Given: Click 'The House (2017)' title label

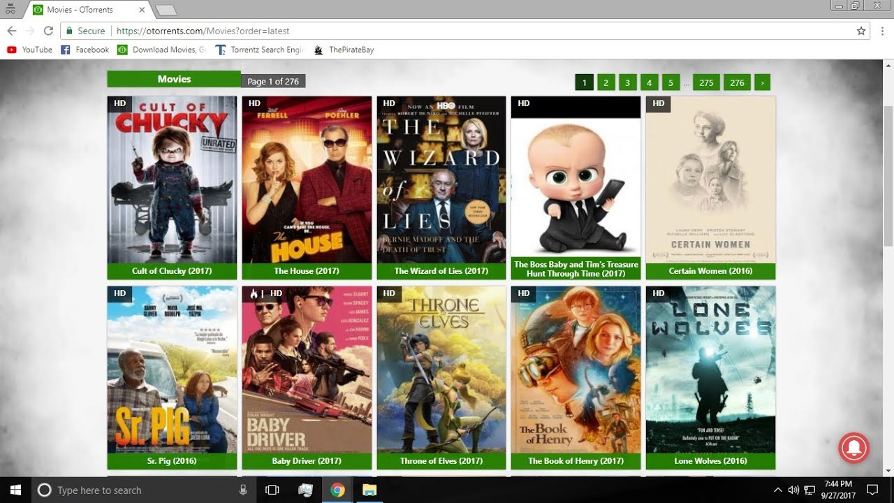Looking at the screenshot, I should pos(307,271).
